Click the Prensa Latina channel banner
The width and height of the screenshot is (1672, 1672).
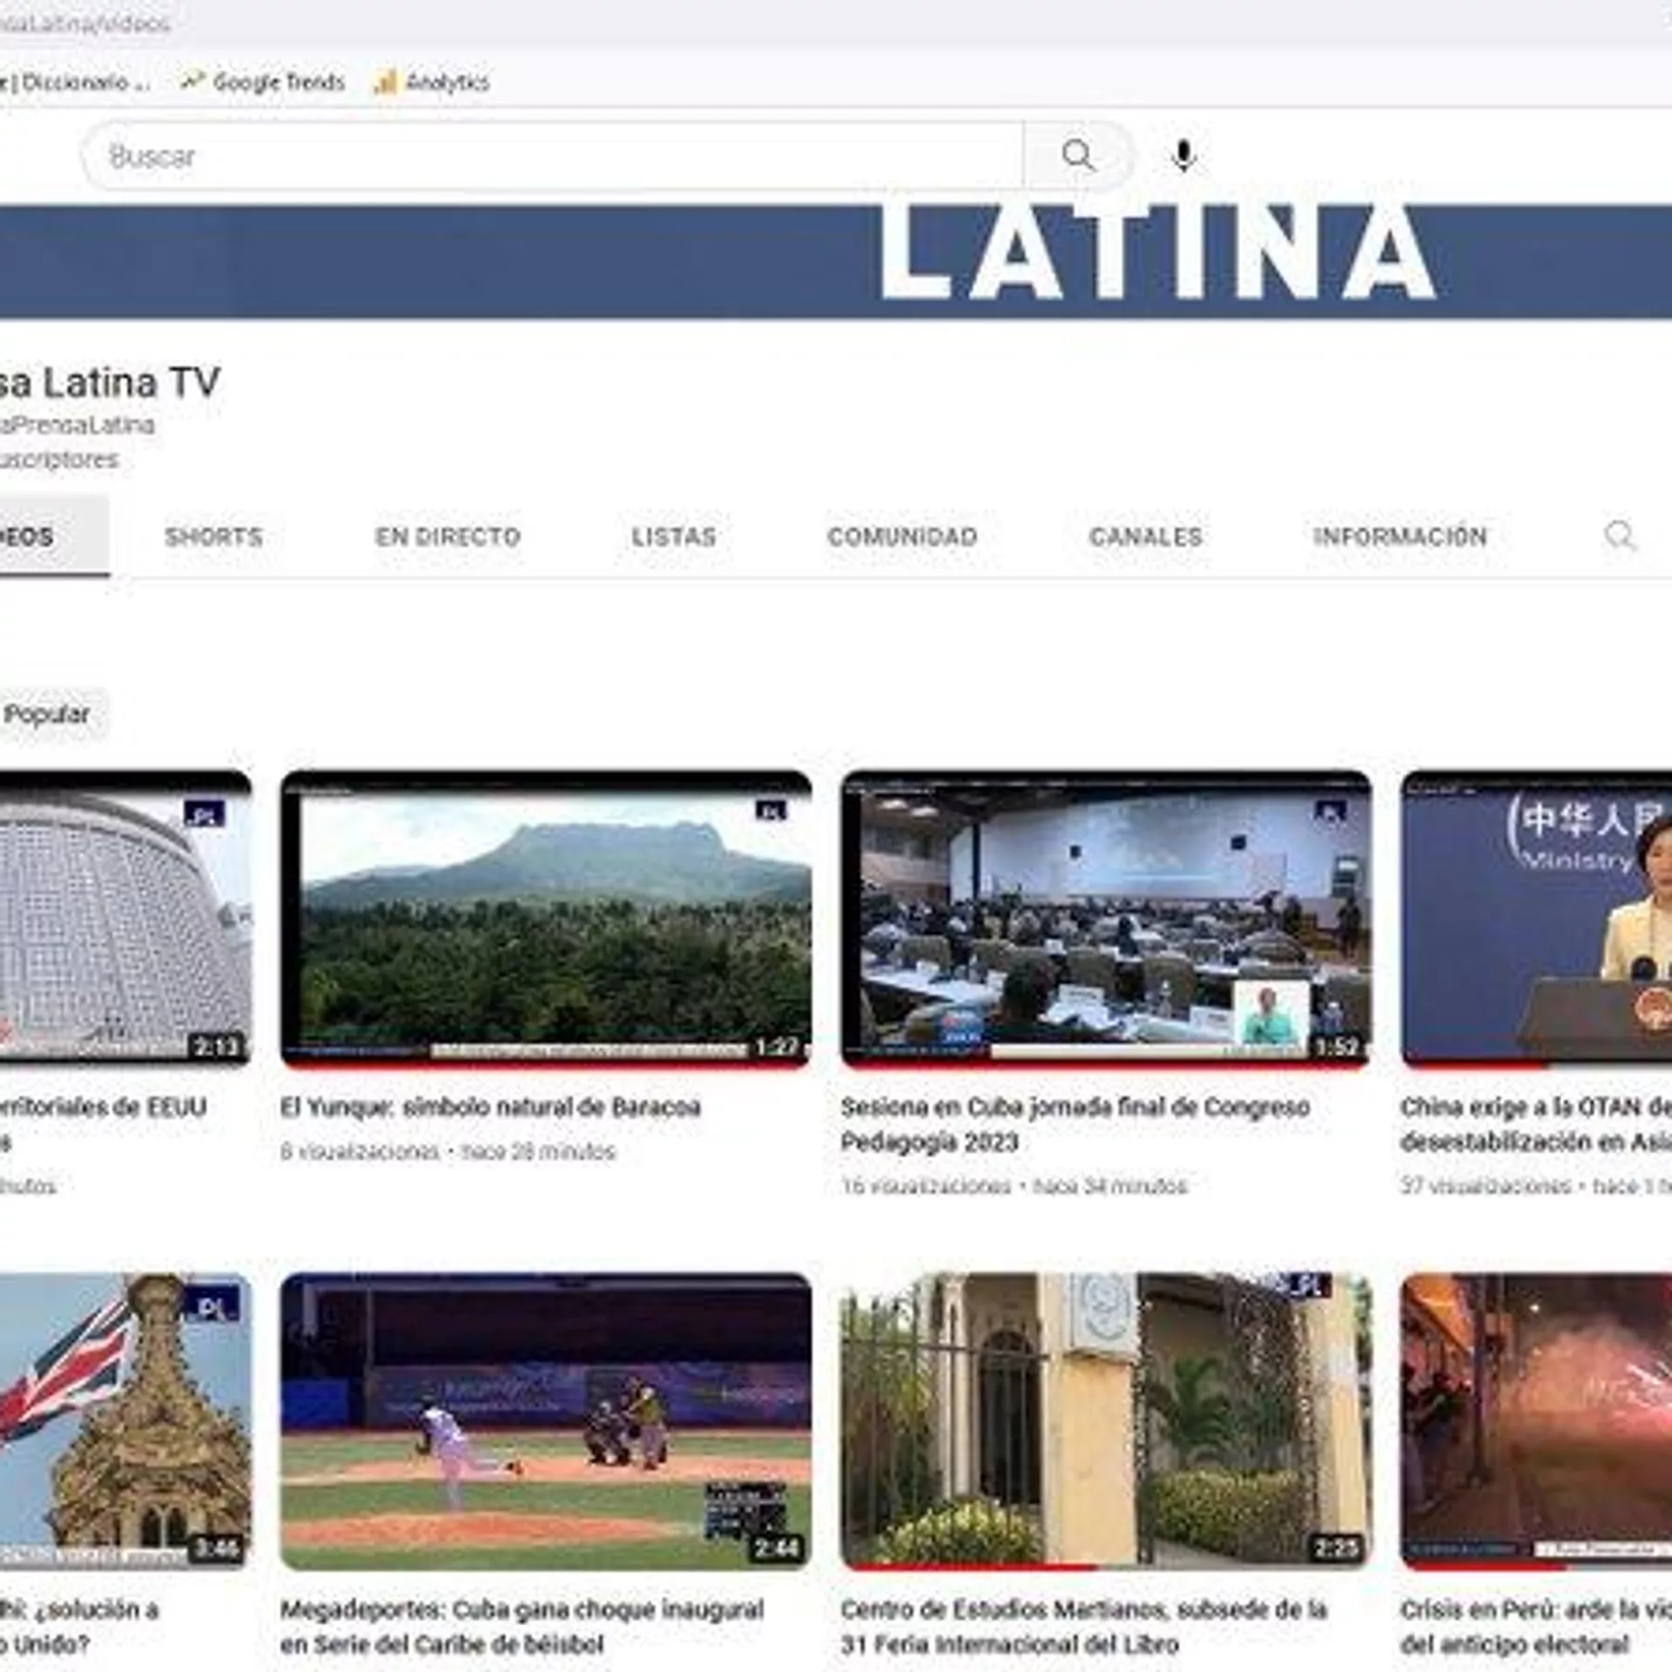pos(836,261)
